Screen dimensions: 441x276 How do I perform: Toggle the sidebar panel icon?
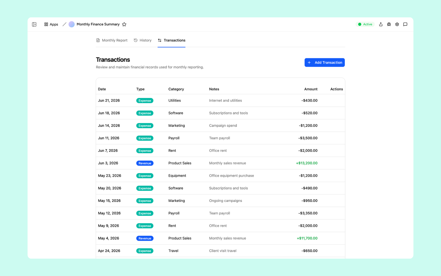[x=34, y=24]
